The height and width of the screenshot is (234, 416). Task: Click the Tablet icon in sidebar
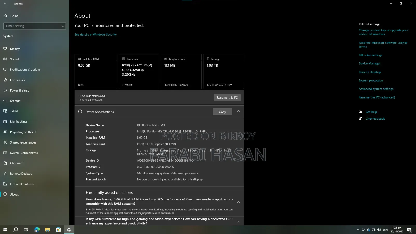click(5, 111)
